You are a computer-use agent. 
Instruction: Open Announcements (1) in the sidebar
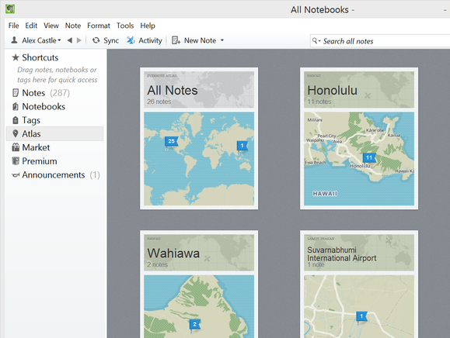[x=61, y=175]
